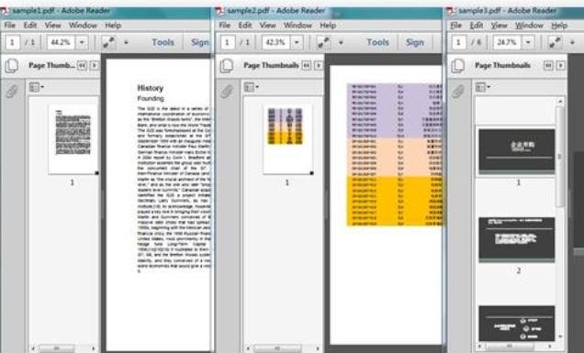Open the attachments paperclip in sample2.pdf sidebar
The image size is (584, 353).
(x=227, y=91)
